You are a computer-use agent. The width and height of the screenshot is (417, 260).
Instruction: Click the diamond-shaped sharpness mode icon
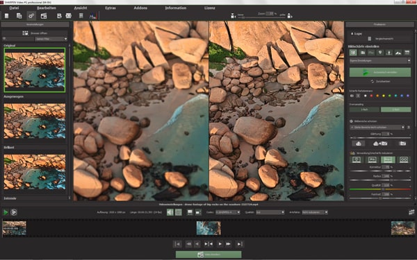tap(380, 53)
